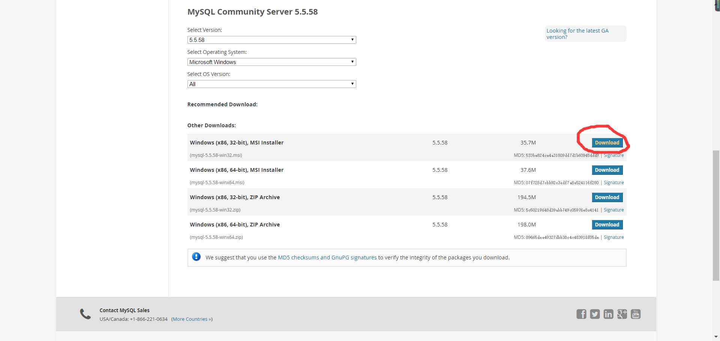Follow the 'Looking for the latest GA version?' link

[x=577, y=34]
